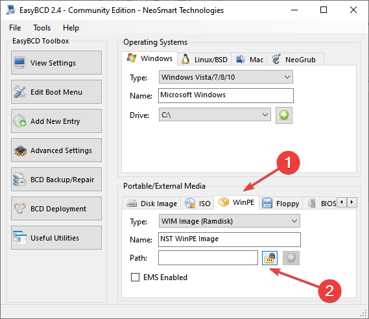
Task: Click the greyed add button beside Path
Action: [291, 258]
